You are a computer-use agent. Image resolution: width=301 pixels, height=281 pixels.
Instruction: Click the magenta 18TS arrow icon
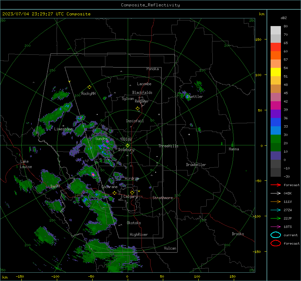click(276, 227)
